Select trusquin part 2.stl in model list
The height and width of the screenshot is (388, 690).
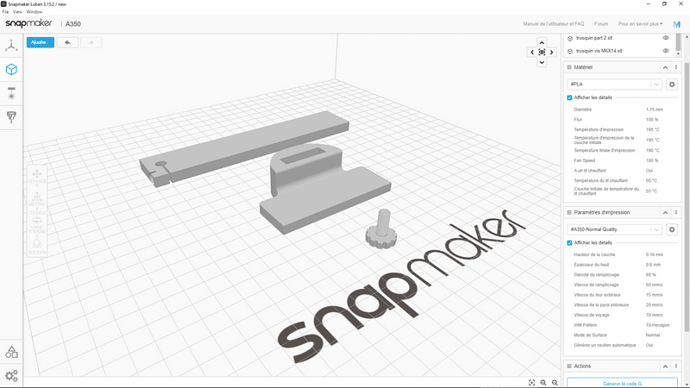594,38
